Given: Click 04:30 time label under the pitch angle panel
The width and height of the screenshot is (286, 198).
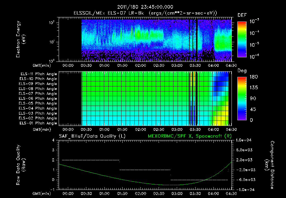Looking at the screenshot, I should (231, 129).
